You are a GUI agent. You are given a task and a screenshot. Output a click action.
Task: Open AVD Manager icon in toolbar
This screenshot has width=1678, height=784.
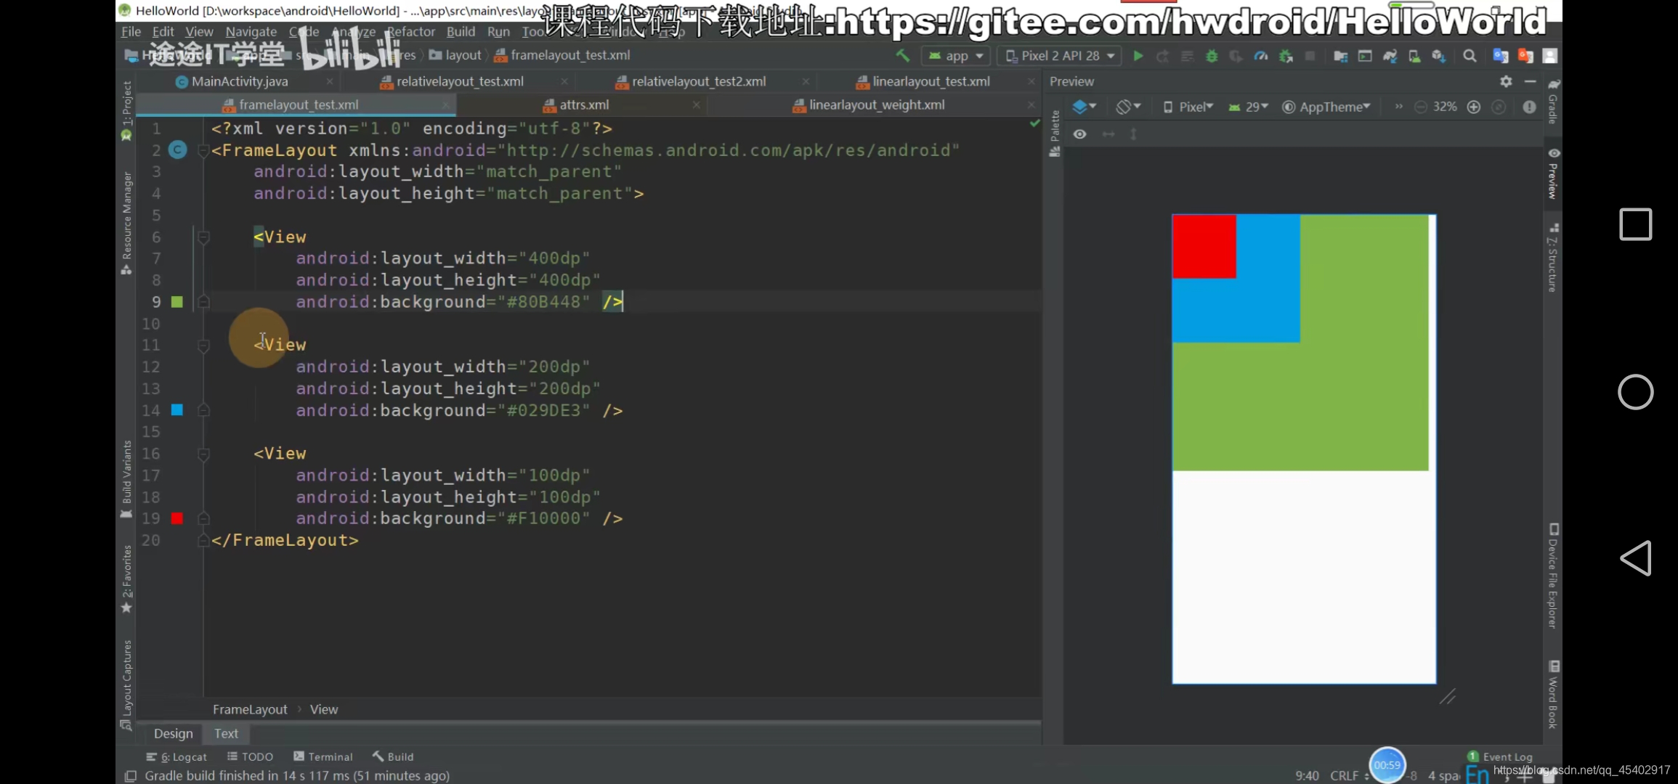(x=1414, y=56)
